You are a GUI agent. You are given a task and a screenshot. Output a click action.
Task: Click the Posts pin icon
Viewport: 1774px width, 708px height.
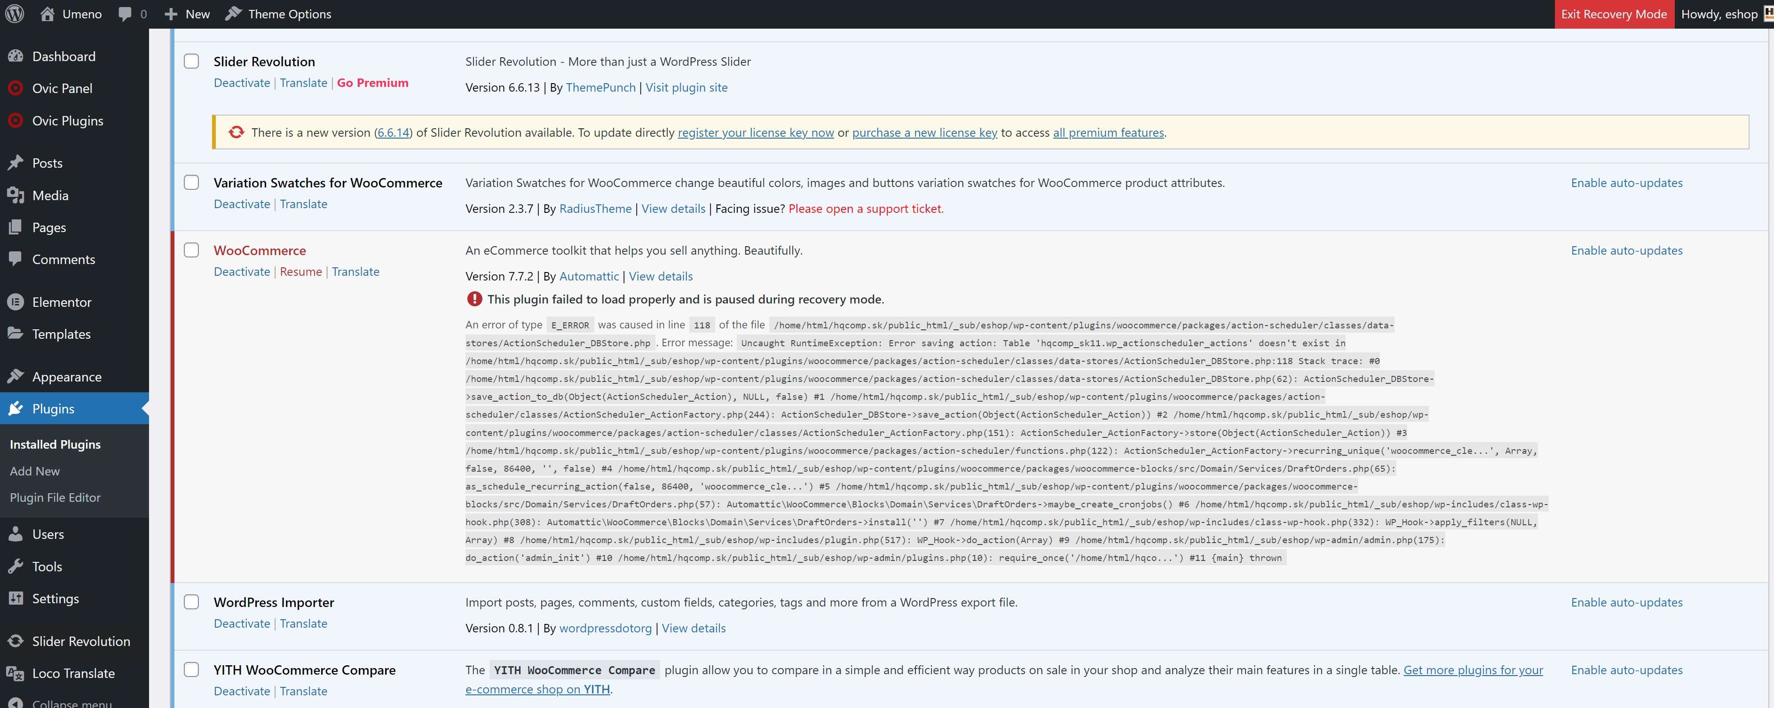(x=16, y=163)
